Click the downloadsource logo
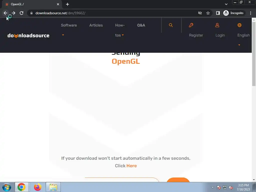This screenshot has width=256, height=192. tap(28, 35)
